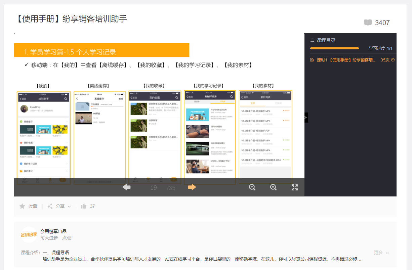This screenshot has height=270, width=412.
Task: Enter fullscreen slide view
Action: tap(295, 187)
